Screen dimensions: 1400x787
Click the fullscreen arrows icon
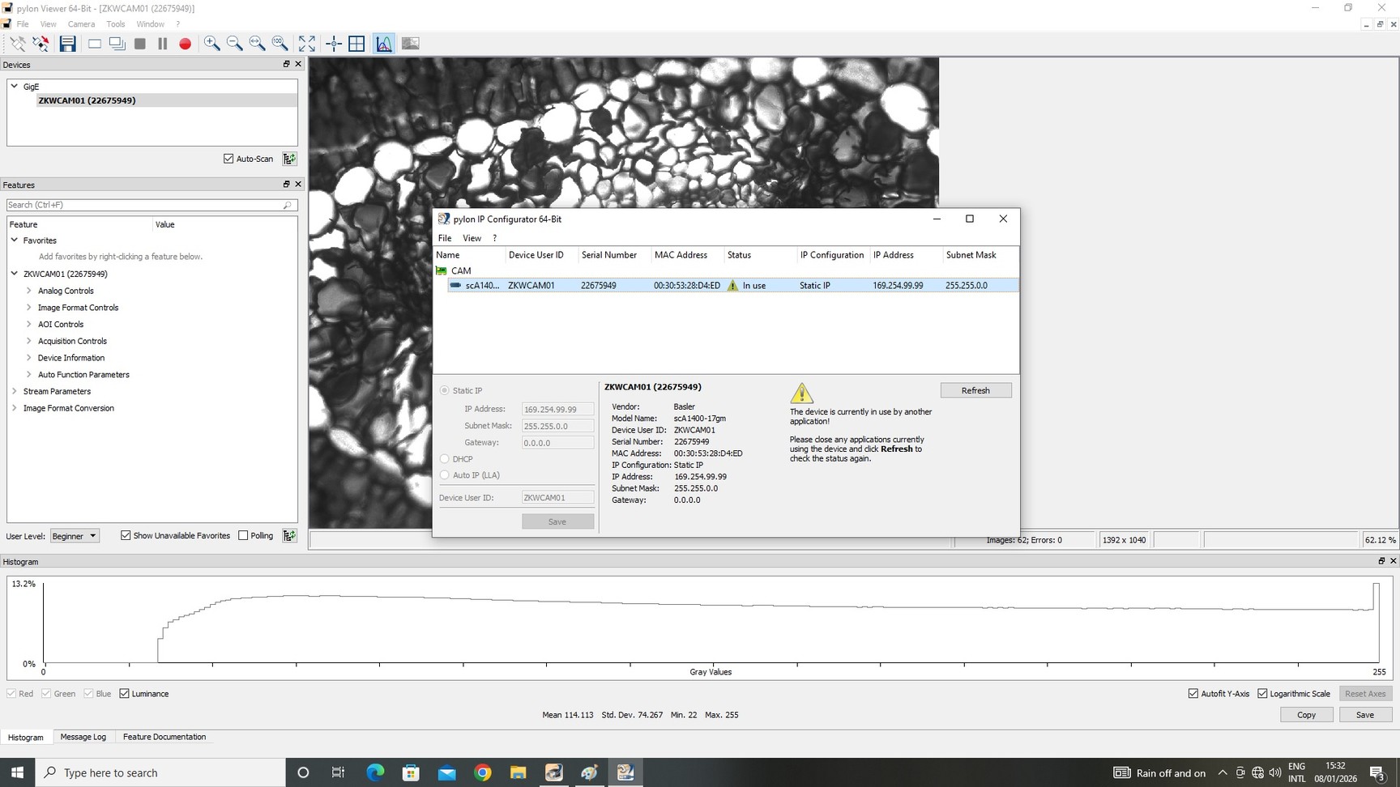click(307, 44)
